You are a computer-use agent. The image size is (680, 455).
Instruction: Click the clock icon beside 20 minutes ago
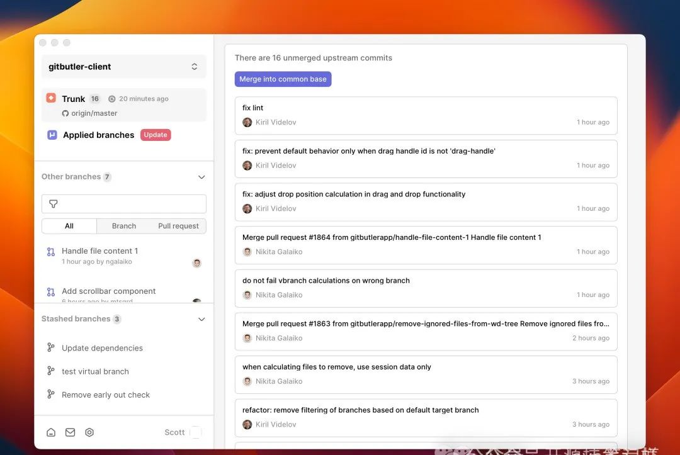112,99
